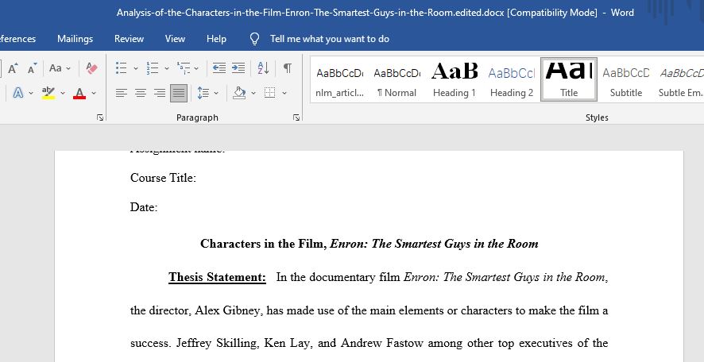Apply the Text Effects outlined A icon
The height and width of the screenshot is (362, 704).
18,93
